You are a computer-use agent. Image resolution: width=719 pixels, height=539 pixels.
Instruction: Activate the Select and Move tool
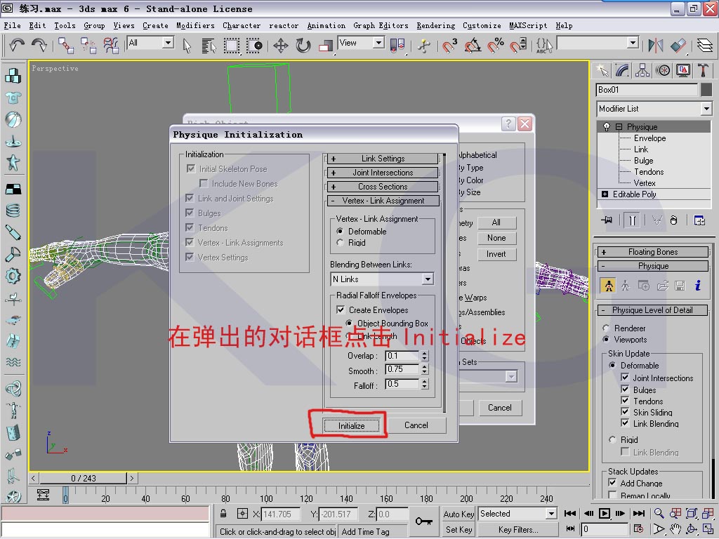tap(281, 46)
